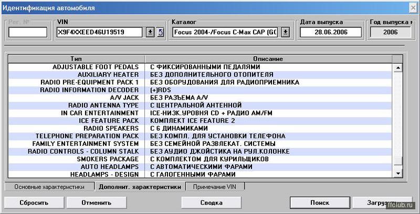Click the vertical scrollbar thumb
The height and width of the screenshot is (214, 420).
(398, 162)
